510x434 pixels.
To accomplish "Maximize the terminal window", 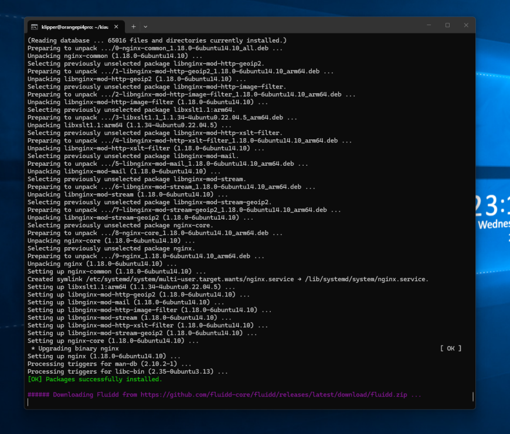I will click(447, 25).
